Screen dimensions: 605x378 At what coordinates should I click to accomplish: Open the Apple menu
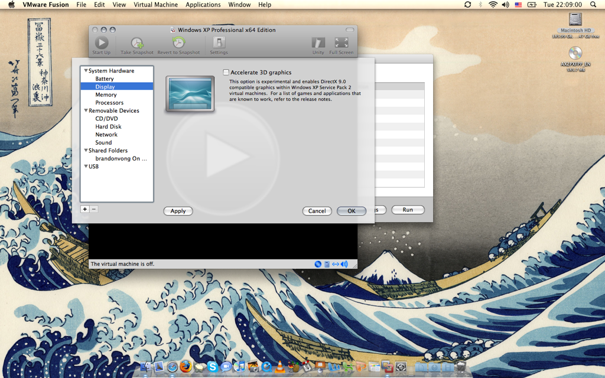tap(11, 5)
